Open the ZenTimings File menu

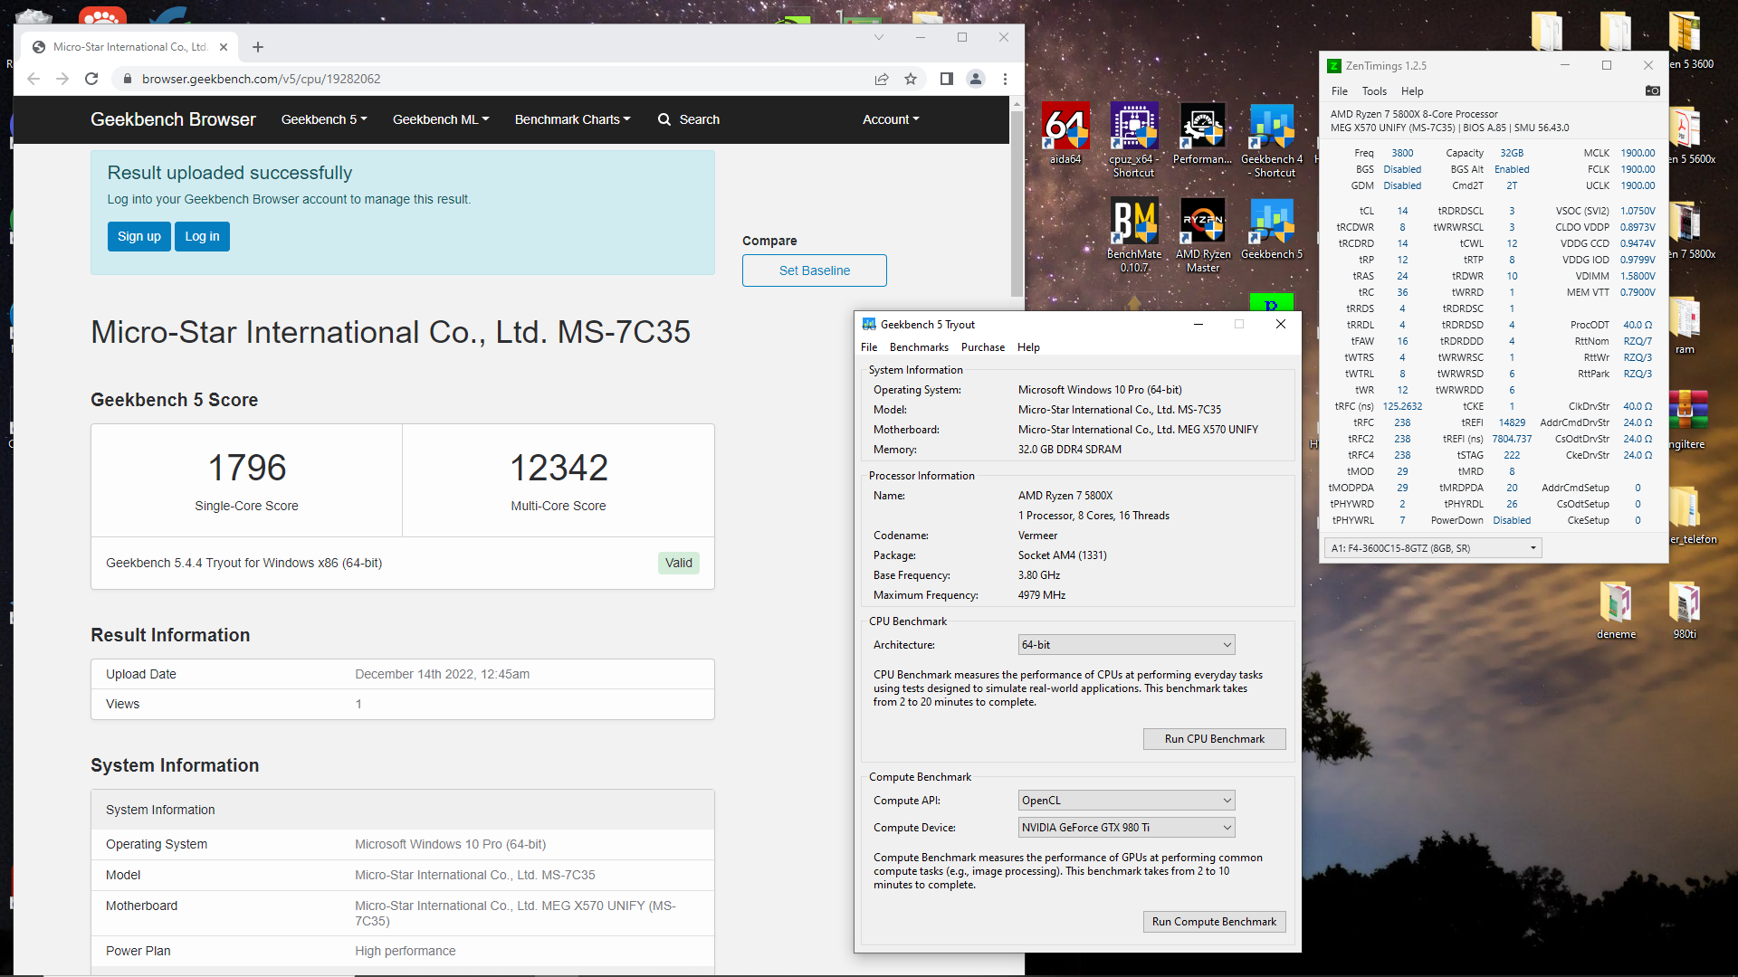click(x=1340, y=91)
